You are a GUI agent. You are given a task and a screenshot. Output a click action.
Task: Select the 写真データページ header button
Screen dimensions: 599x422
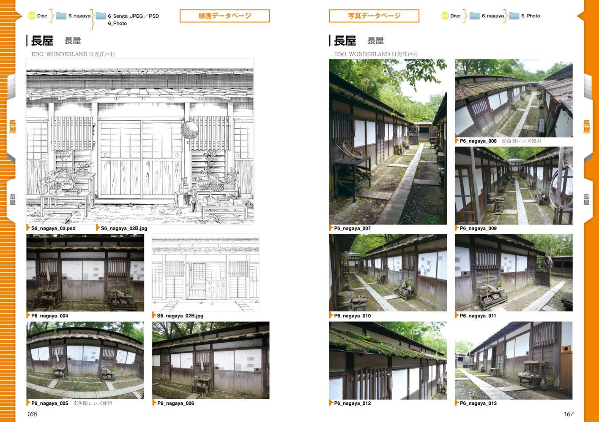tap(374, 16)
